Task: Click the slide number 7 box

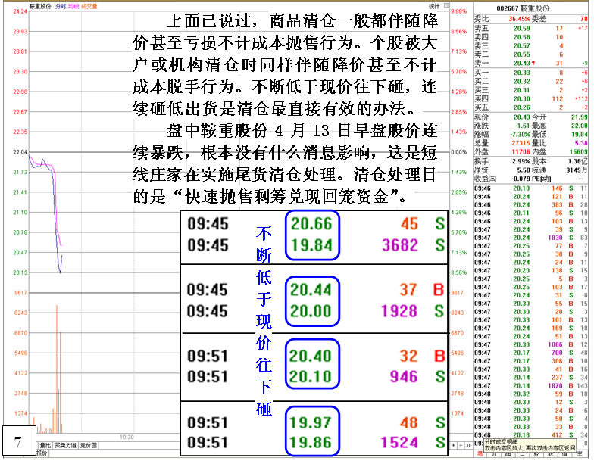Action: coord(17,440)
